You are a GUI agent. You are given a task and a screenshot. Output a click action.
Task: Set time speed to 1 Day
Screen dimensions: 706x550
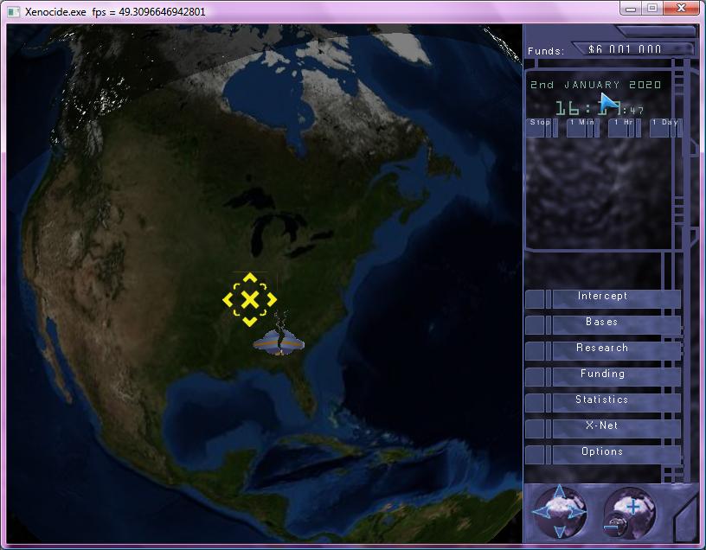click(x=665, y=127)
